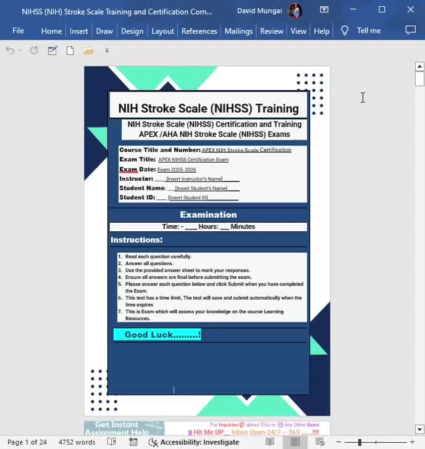Click scroll down arrow on vertical scrollbar
This screenshot has width=425, height=449.
pyautogui.click(x=419, y=429)
